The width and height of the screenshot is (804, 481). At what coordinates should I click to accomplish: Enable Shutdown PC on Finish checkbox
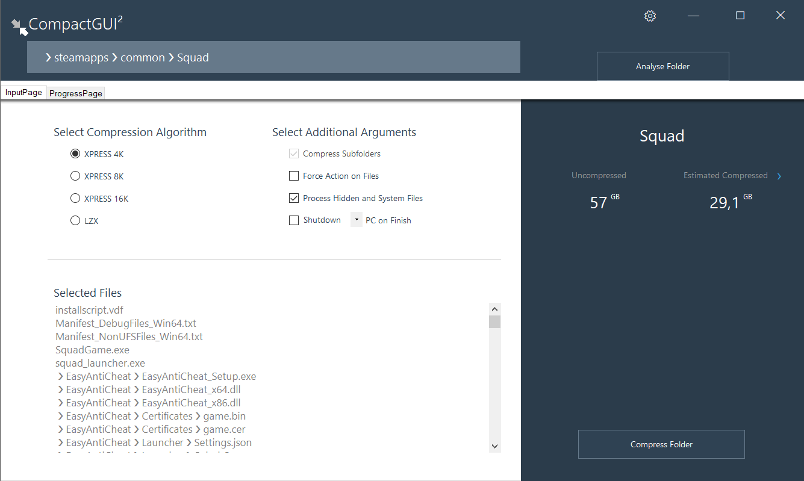coord(294,220)
